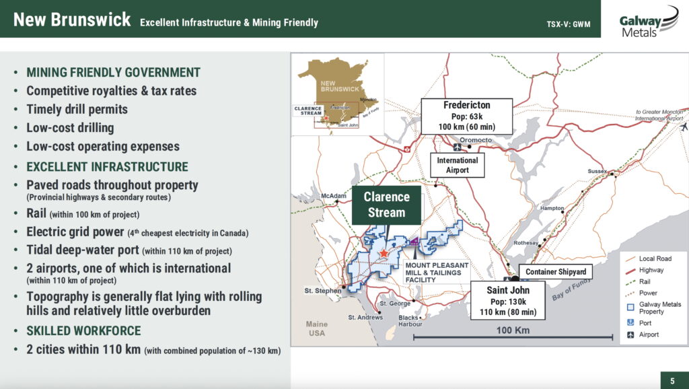
Task: Click the Container Shipyard label
Action: pos(556,272)
